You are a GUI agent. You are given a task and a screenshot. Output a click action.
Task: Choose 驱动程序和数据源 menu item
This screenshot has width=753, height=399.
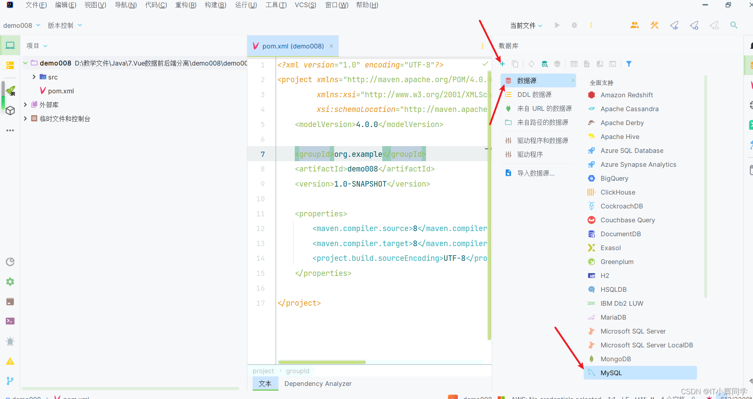point(538,141)
